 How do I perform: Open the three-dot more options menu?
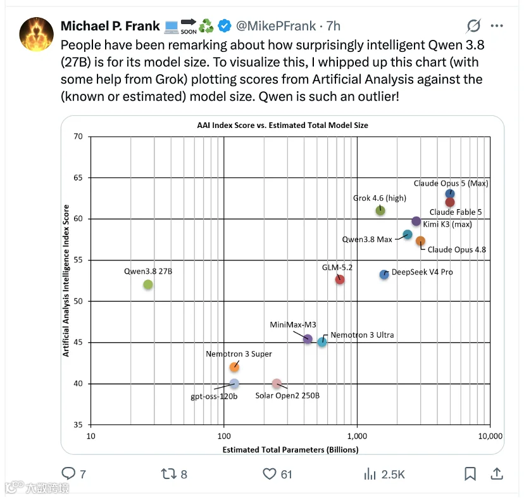pos(497,26)
